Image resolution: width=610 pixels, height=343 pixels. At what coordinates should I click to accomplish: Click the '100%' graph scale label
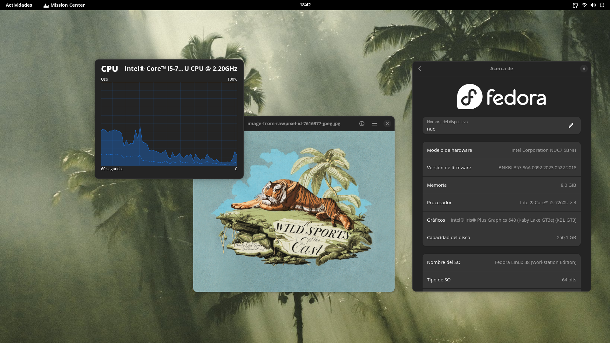click(x=232, y=79)
